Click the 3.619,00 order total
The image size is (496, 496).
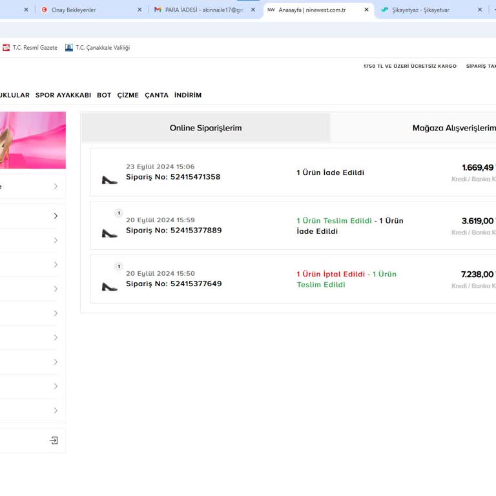coord(478,221)
